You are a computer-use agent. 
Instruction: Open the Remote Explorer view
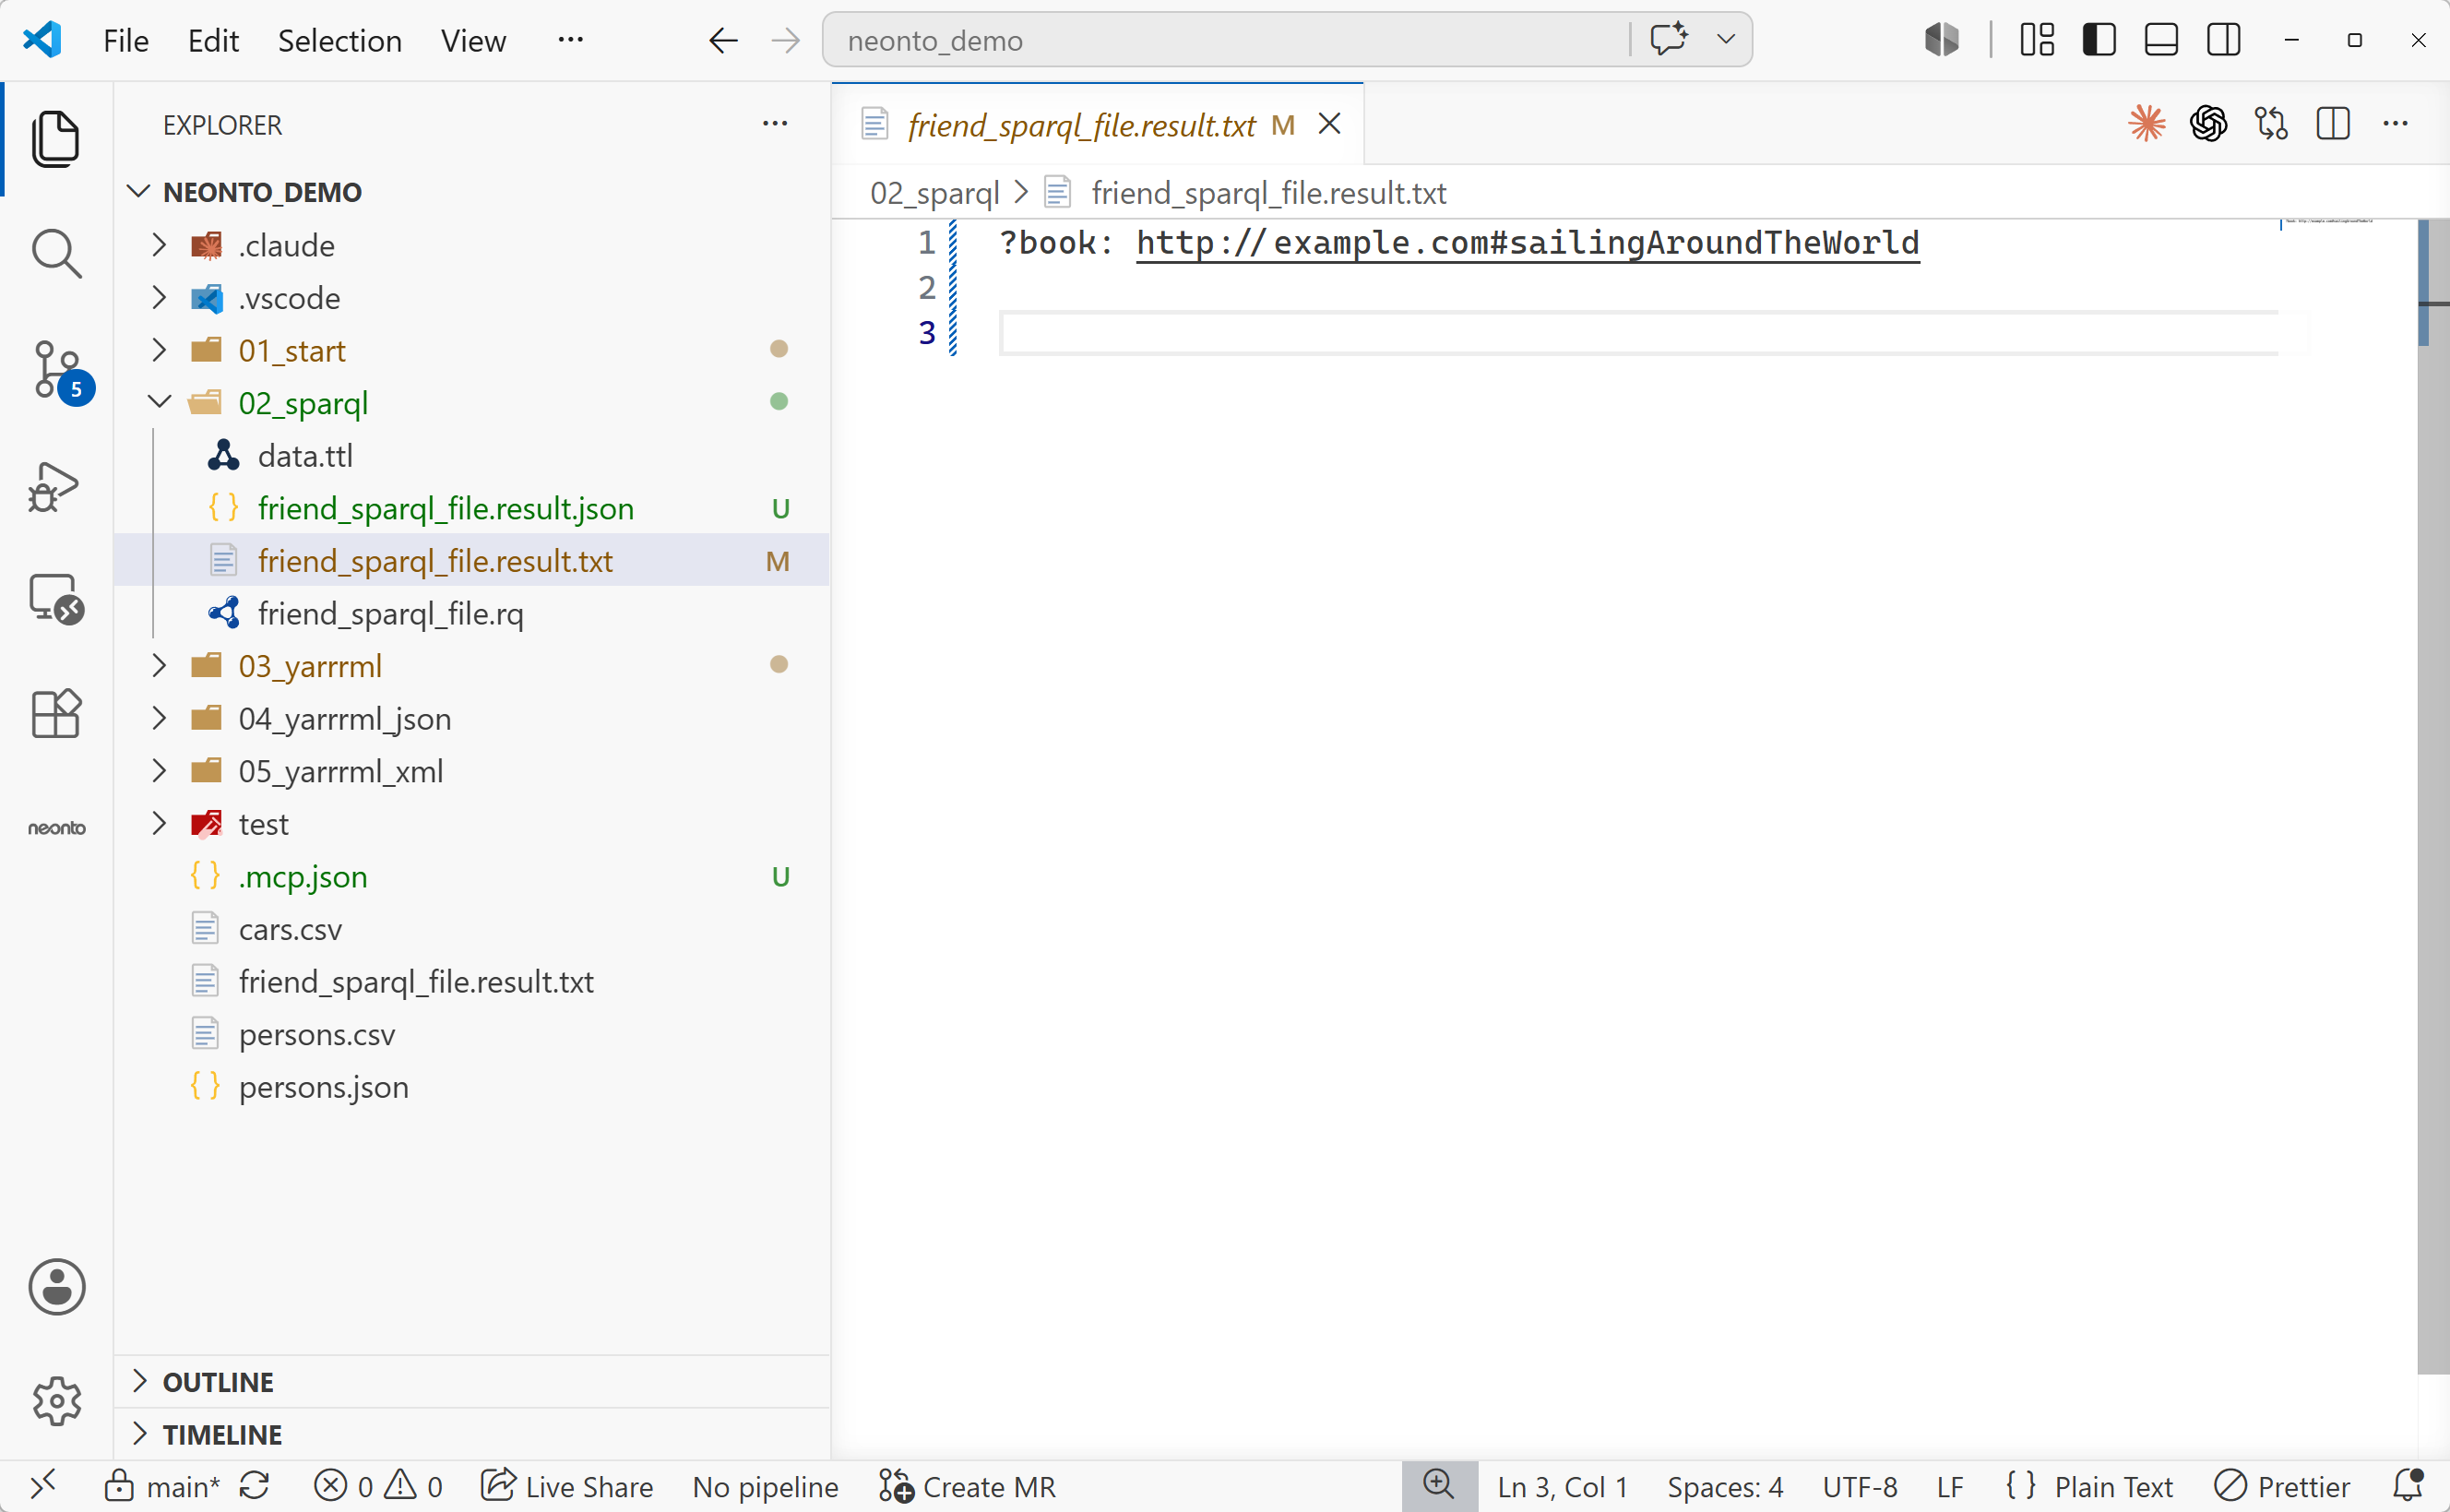point(56,599)
